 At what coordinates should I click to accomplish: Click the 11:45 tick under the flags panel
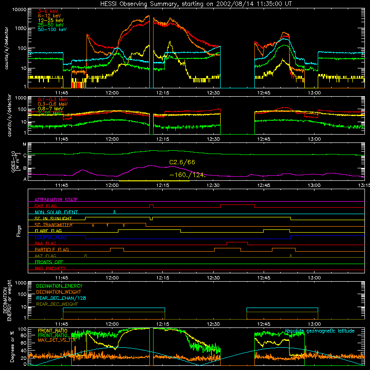62,278
